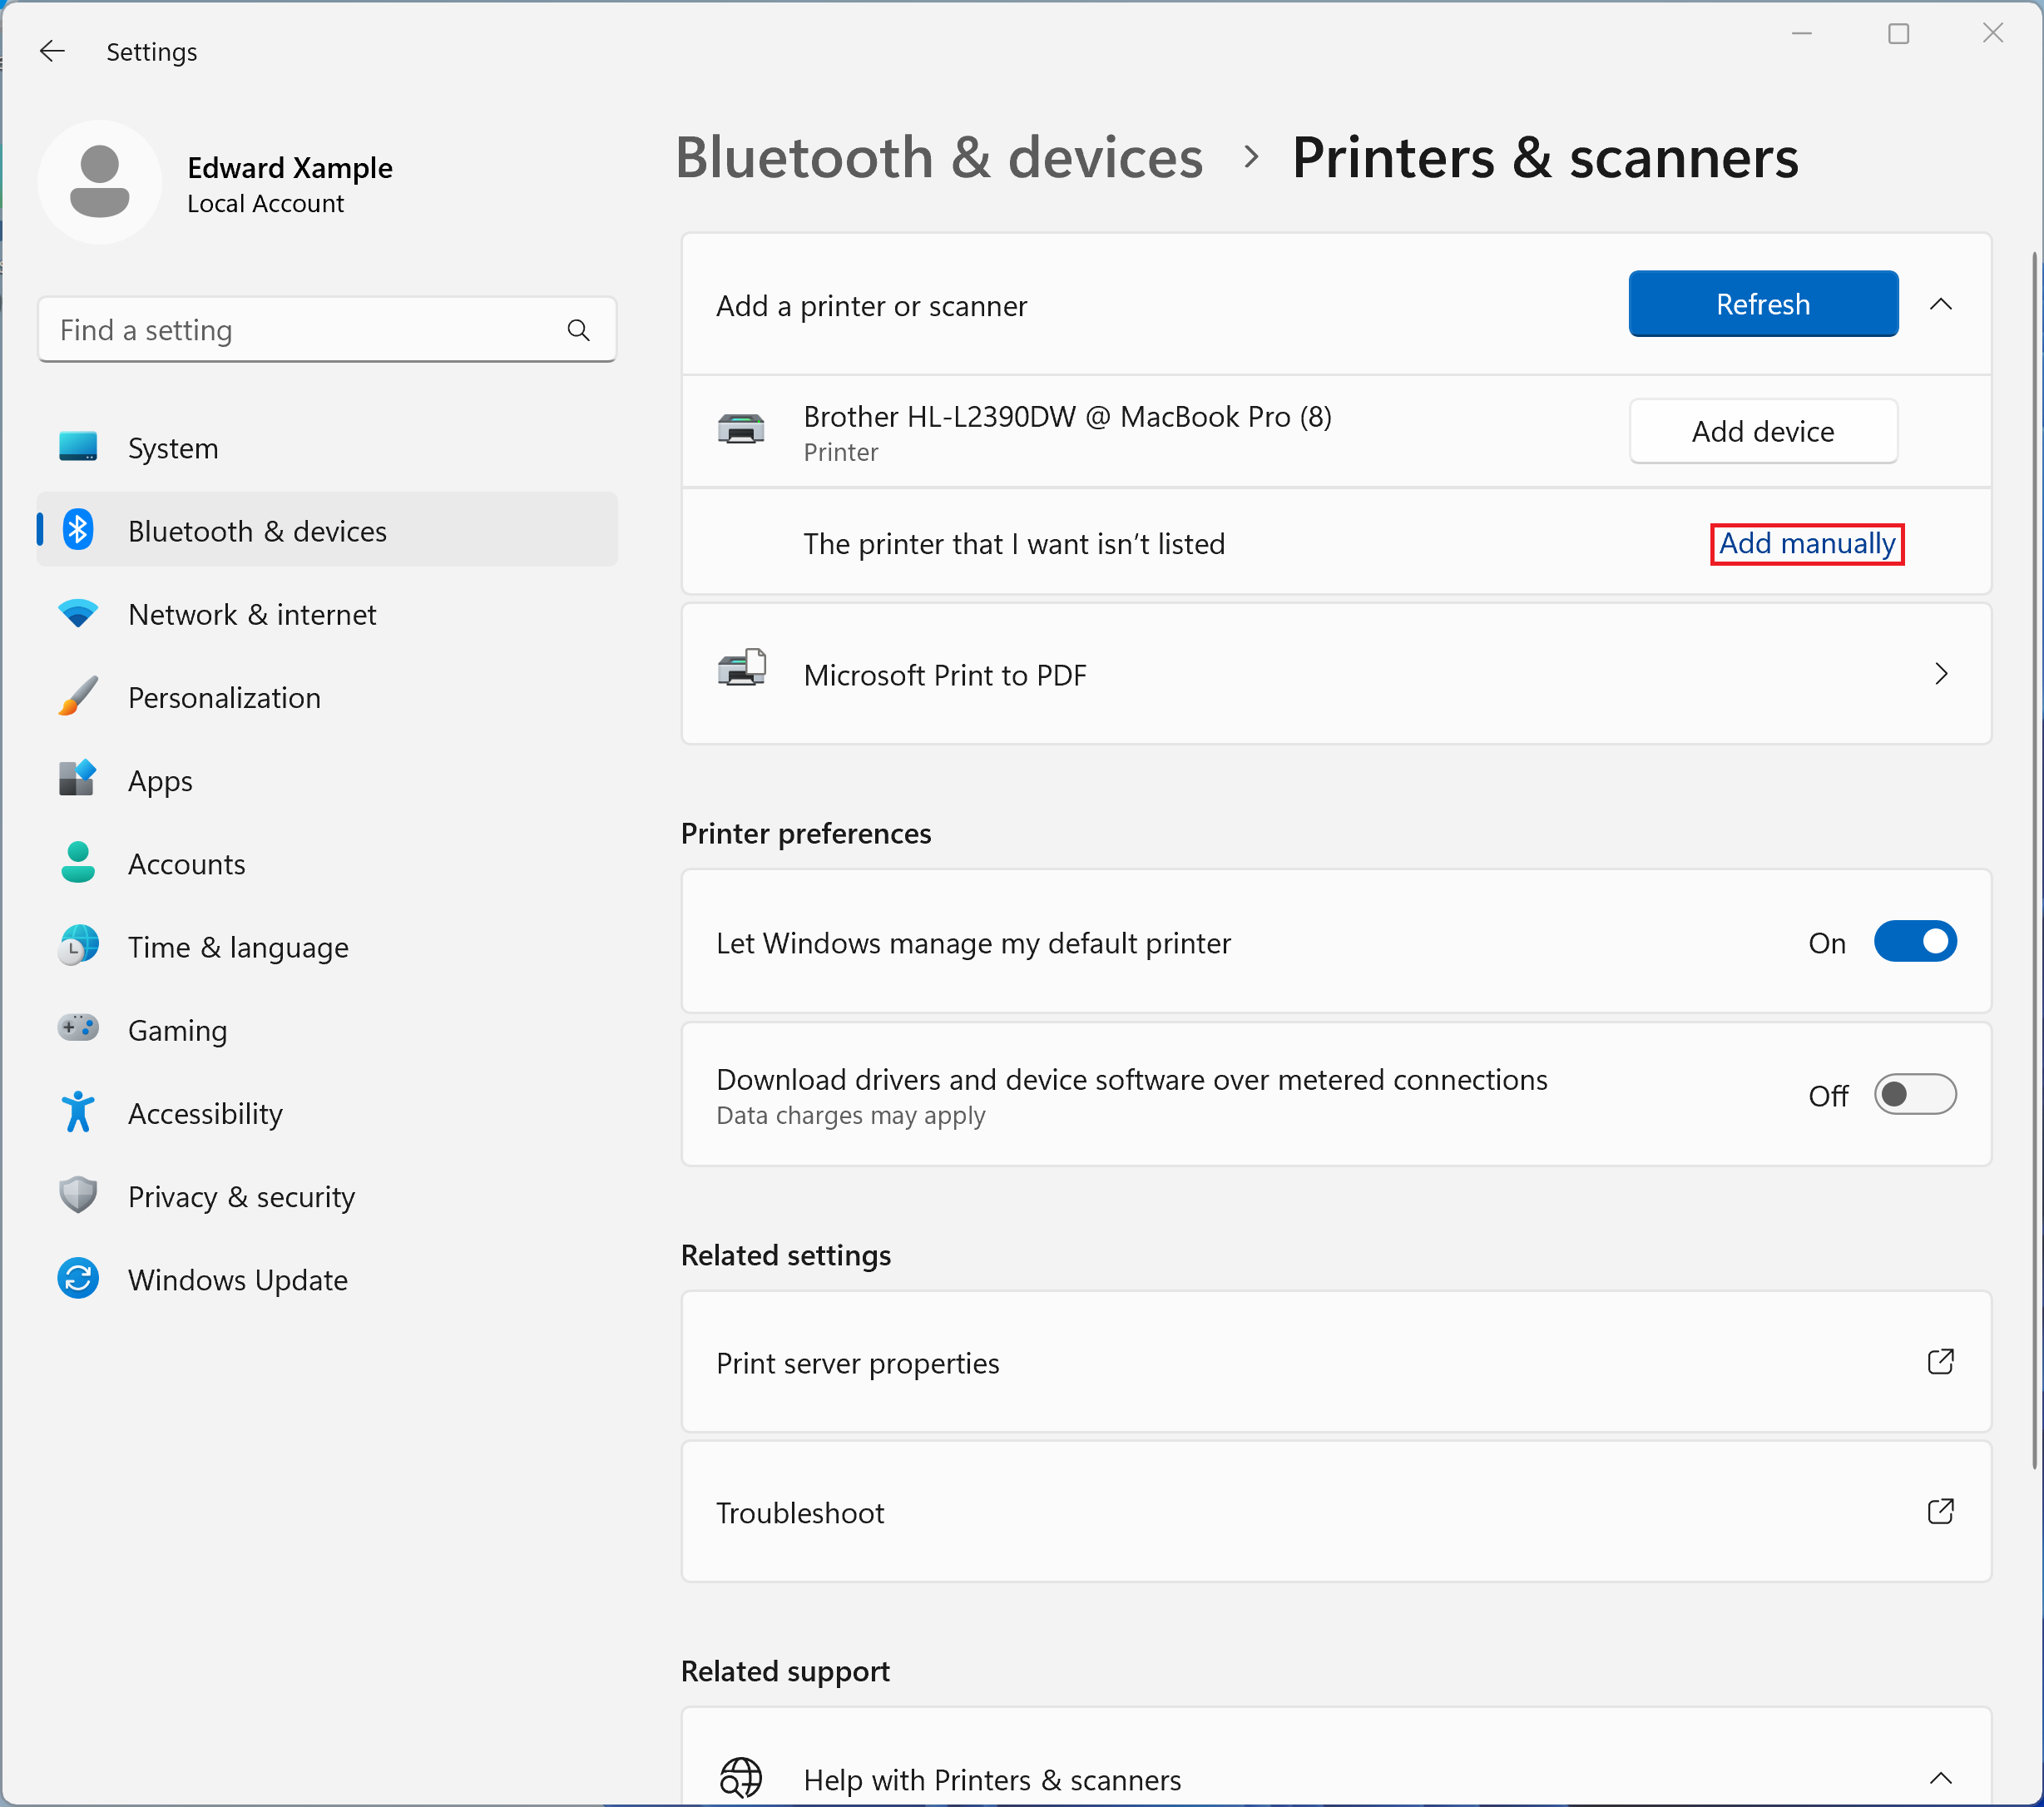Screen dimensions: 2044x1807
Task: Click Bluetooth & devices breadcrumb heading
Action: tap(939, 157)
